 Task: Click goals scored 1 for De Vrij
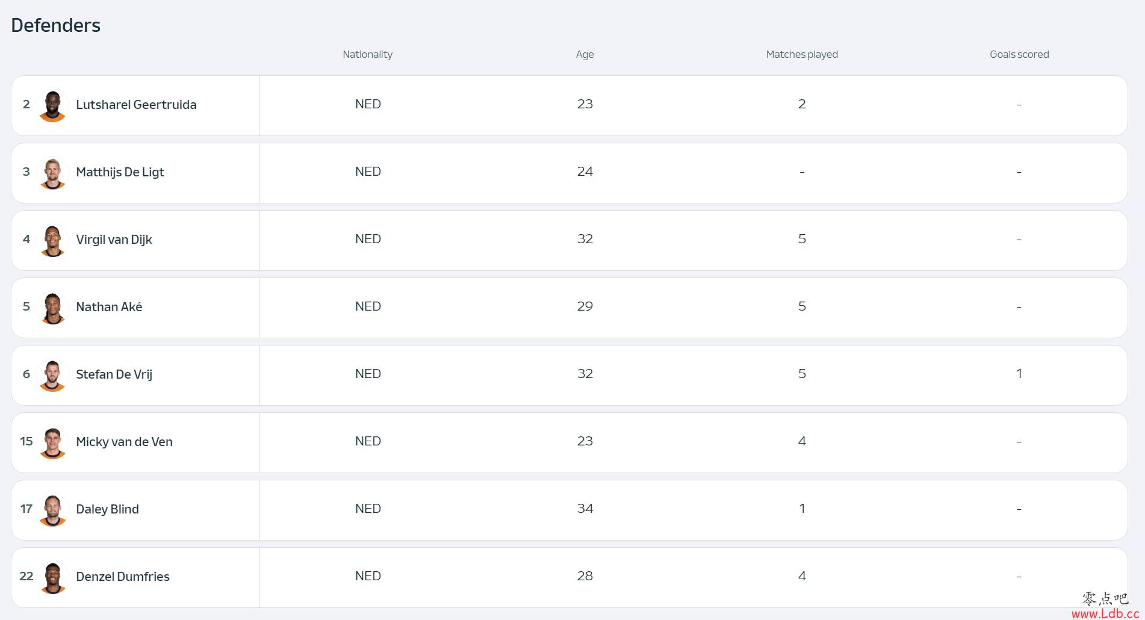point(1019,374)
